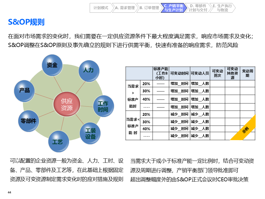265x199 pixels.
Task: Click the line 超出调整幅度外的由S&OP正式会议时CEO审批决策
Action: click(189, 179)
